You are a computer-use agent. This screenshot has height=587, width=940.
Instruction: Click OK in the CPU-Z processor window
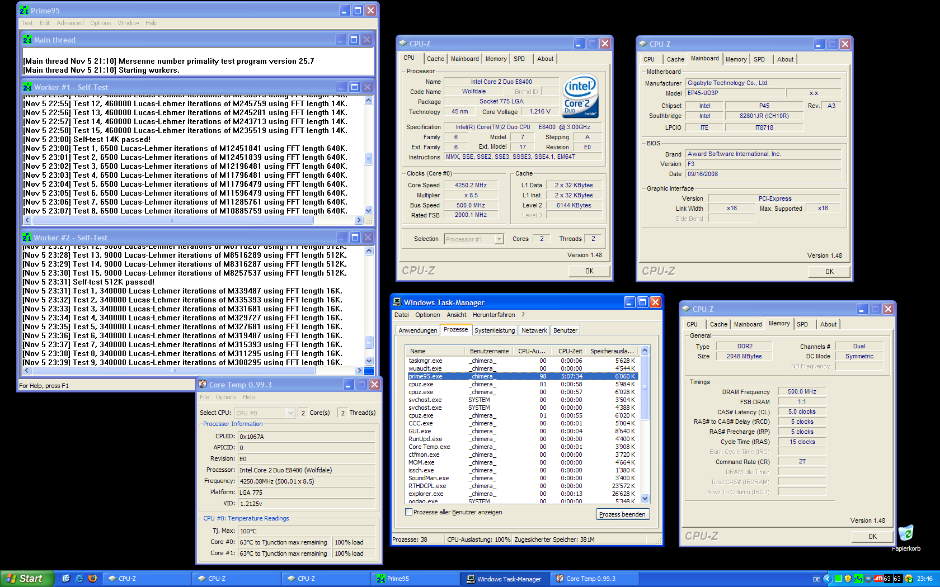589,271
